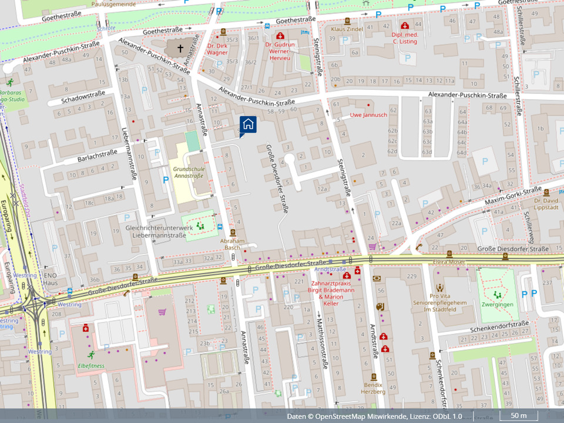This screenshot has height=423, width=564.
Task: Click the blue home location marker
Action: (x=248, y=125)
